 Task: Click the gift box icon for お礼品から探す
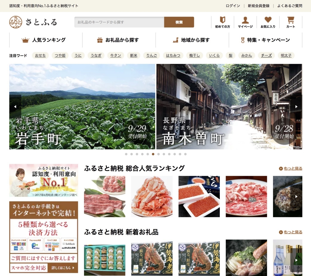(x=100, y=40)
